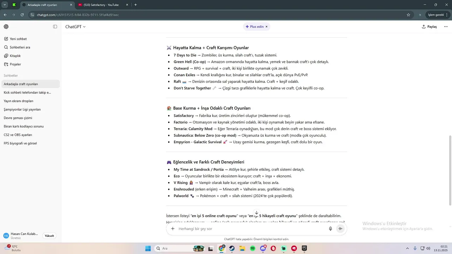The image size is (452, 254).
Task: Open the Kick pinned tab
Action: point(14,5)
